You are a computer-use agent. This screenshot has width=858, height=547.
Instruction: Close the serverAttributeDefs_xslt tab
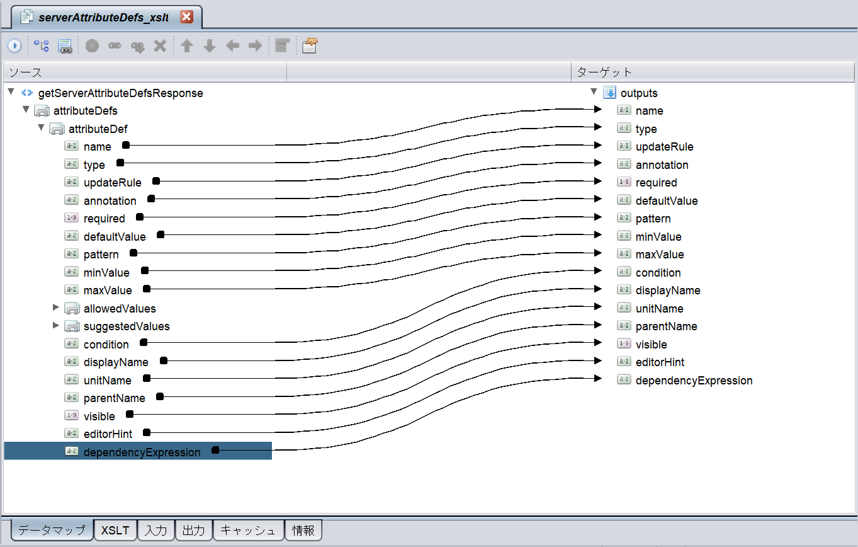pos(186,17)
